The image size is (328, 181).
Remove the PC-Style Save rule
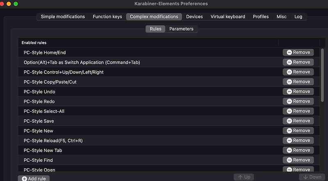click(298, 121)
